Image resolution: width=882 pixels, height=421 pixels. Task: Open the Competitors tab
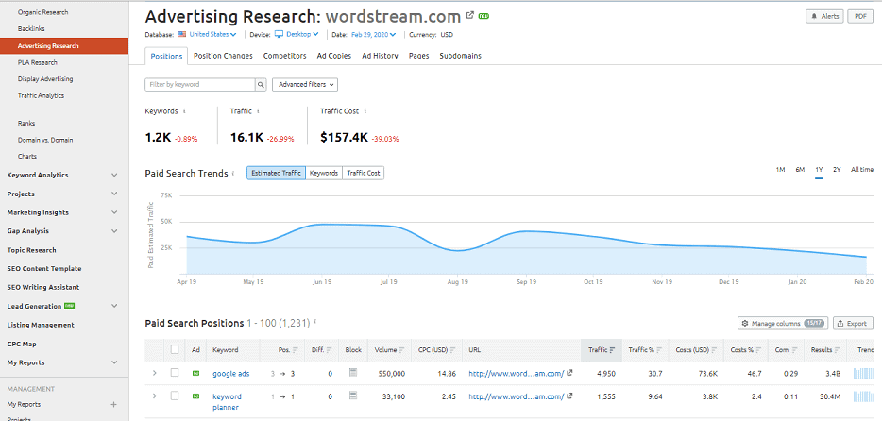(x=284, y=56)
